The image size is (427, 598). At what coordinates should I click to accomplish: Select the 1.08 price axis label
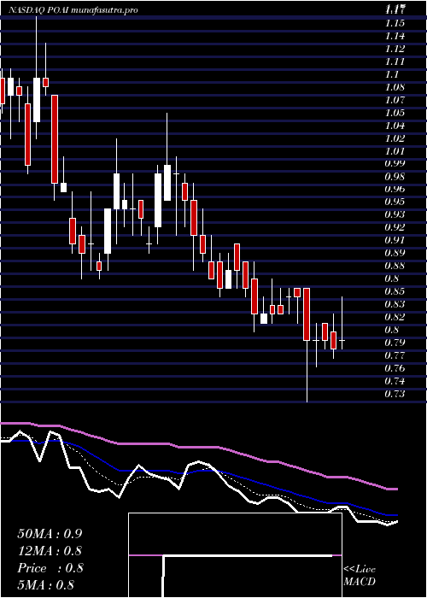395,87
